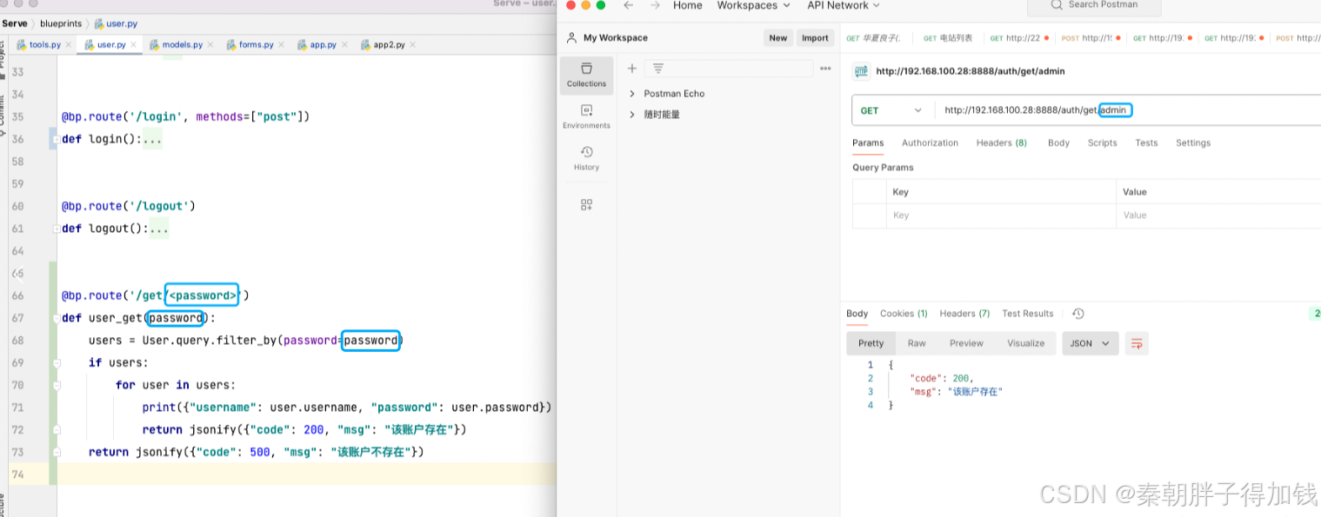
Task: Expand the Postman Echo collection
Action: pyautogui.click(x=632, y=93)
